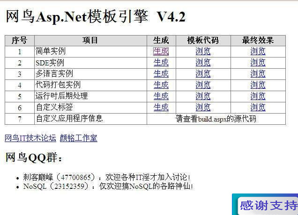This screenshot has height=215, width=298.
Task: Open 模板代码 浏览 link for 代码打包实例
Action: coord(203,85)
